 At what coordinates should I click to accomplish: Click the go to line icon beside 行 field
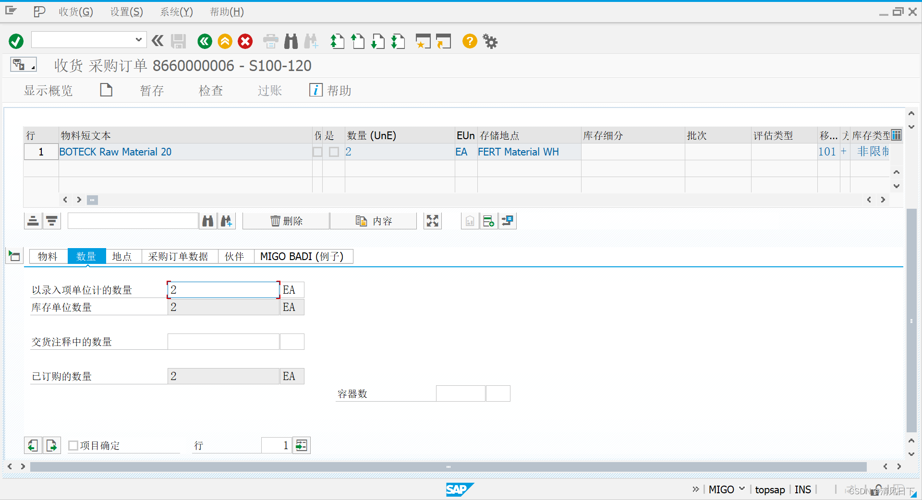pyautogui.click(x=302, y=445)
